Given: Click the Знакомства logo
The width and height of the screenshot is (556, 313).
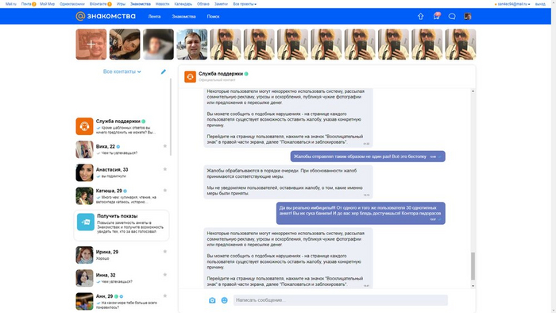Looking at the screenshot, I should [106, 17].
